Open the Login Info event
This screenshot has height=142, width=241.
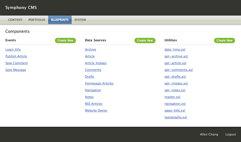point(13,50)
